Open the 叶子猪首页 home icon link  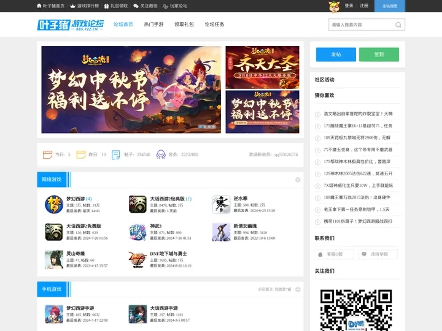pos(39,6)
